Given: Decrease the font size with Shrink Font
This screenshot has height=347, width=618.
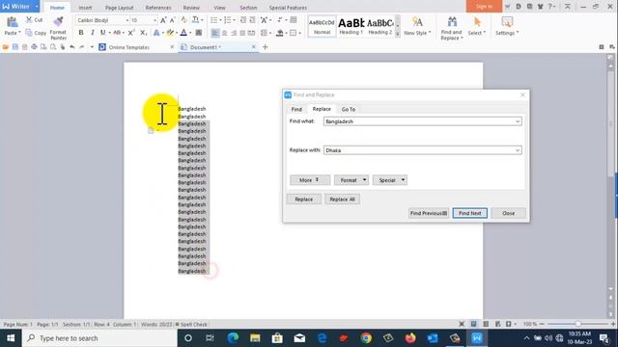Looking at the screenshot, I should click(x=173, y=20).
